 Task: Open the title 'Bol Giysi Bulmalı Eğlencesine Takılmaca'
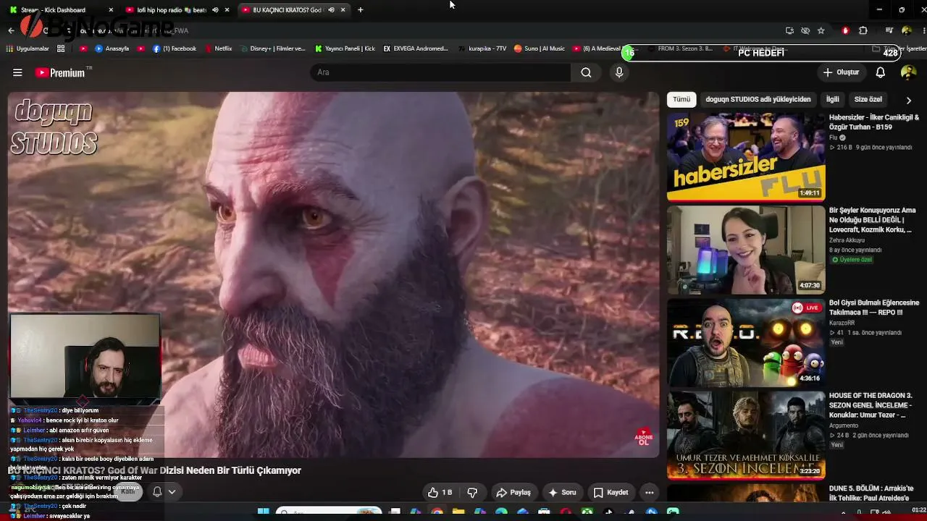pos(874,308)
